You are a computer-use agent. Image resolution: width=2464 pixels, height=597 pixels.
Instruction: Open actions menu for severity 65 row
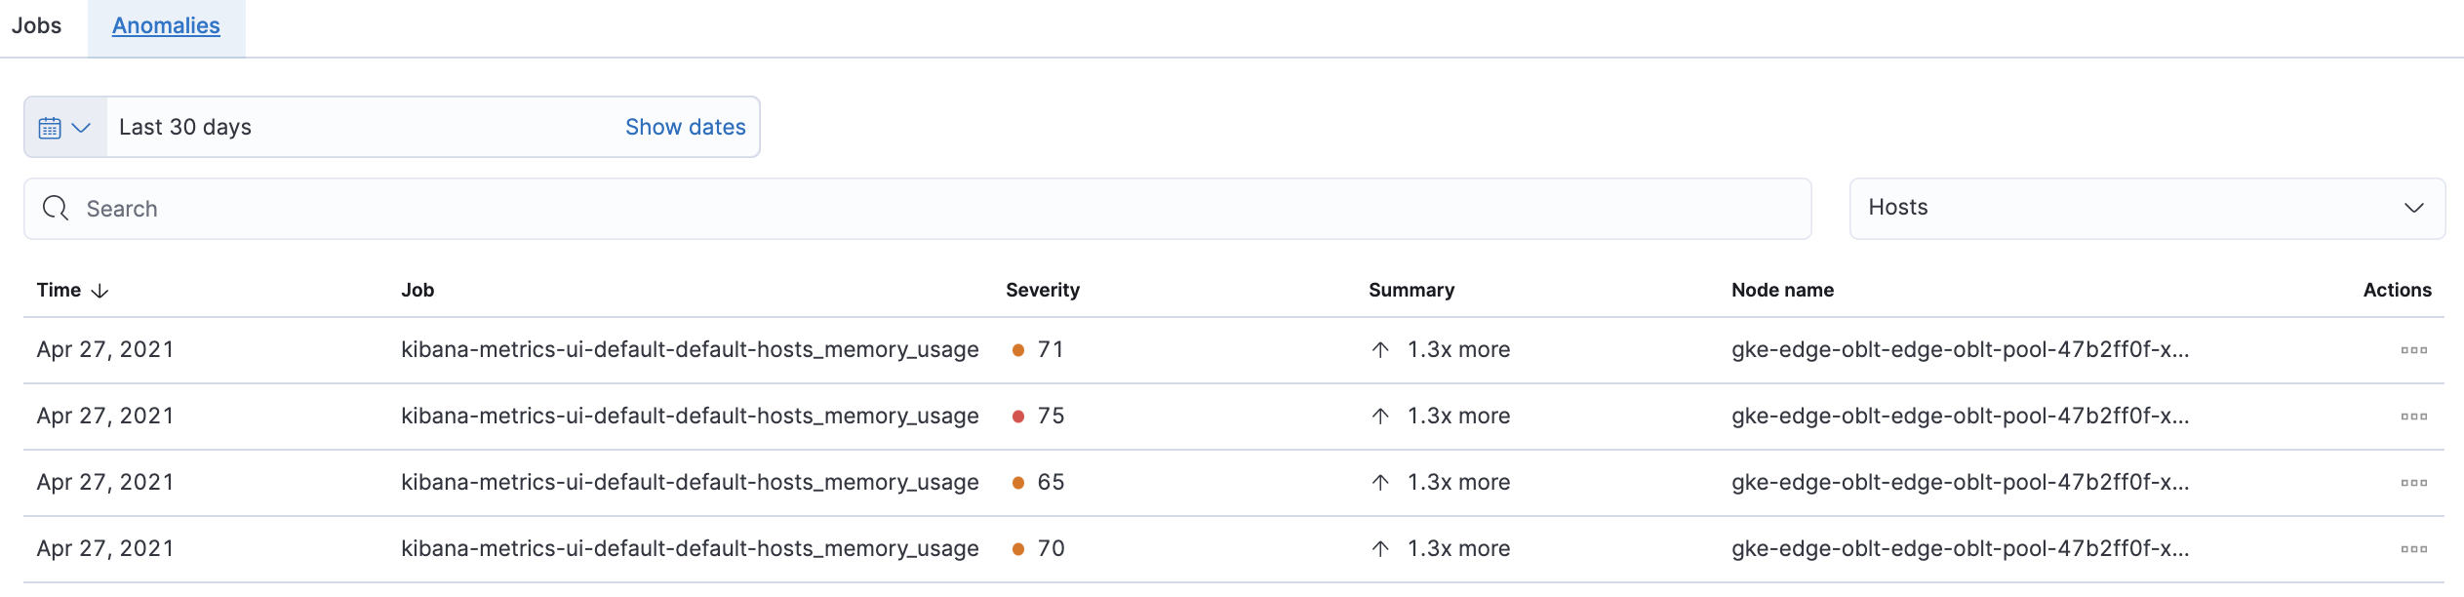click(x=2414, y=483)
